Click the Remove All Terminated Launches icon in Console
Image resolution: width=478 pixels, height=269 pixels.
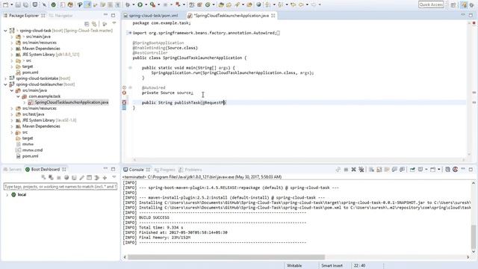pyautogui.click(x=361, y=170)
